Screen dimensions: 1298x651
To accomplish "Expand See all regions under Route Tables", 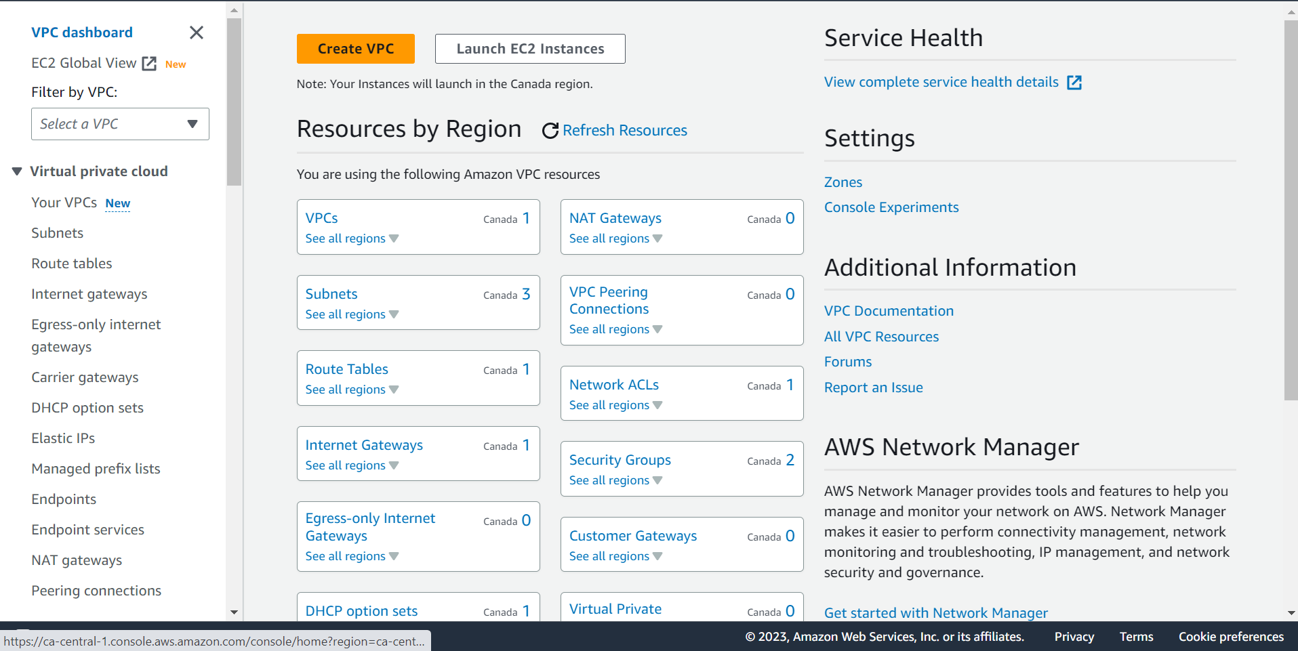I will click(x=352, y=390).
